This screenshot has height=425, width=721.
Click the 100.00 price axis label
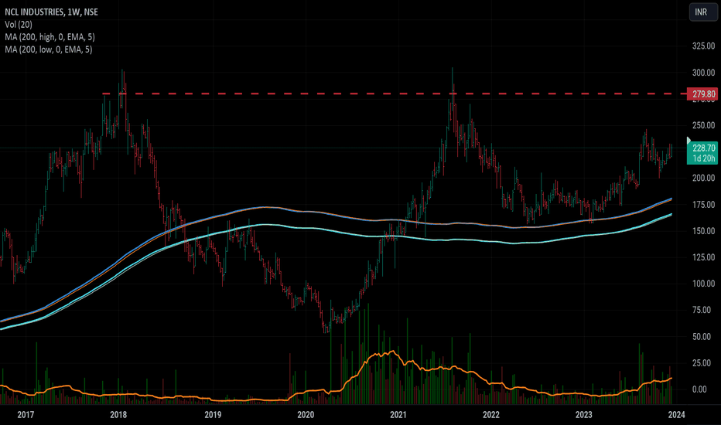click(x=703, y=284)
